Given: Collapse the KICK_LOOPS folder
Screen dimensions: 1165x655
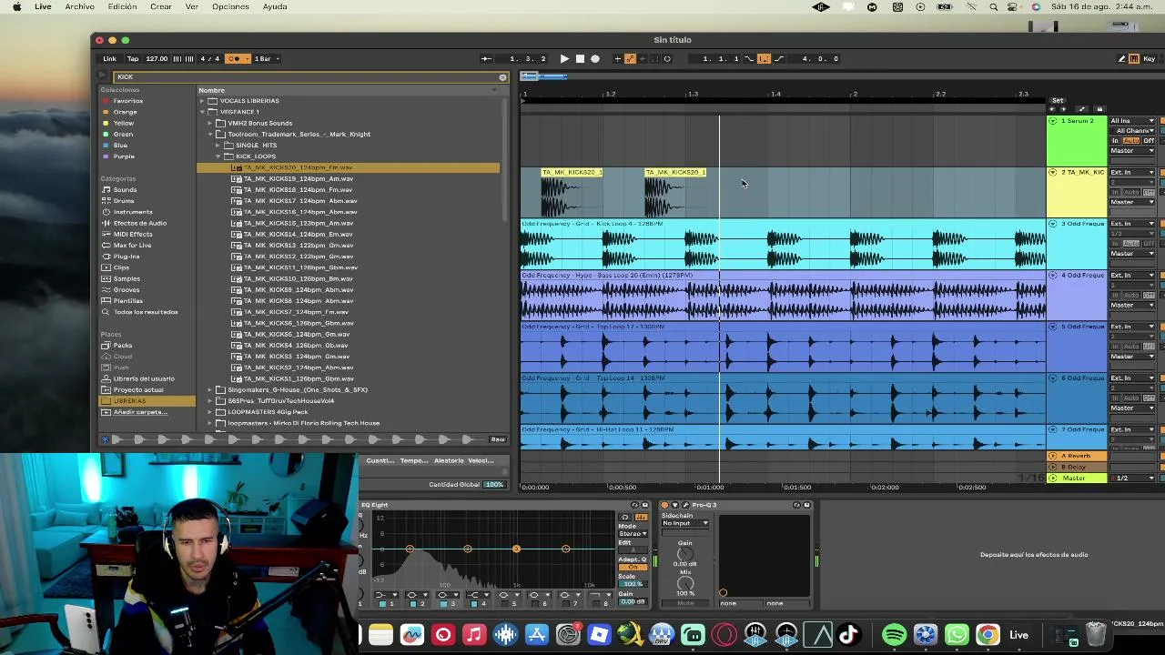Looking at the screenshot, I should [x=218, y=156].
